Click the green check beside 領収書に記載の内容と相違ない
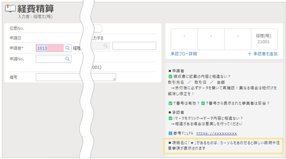Viewport: 286px width, 159px height. click(170, 77)
